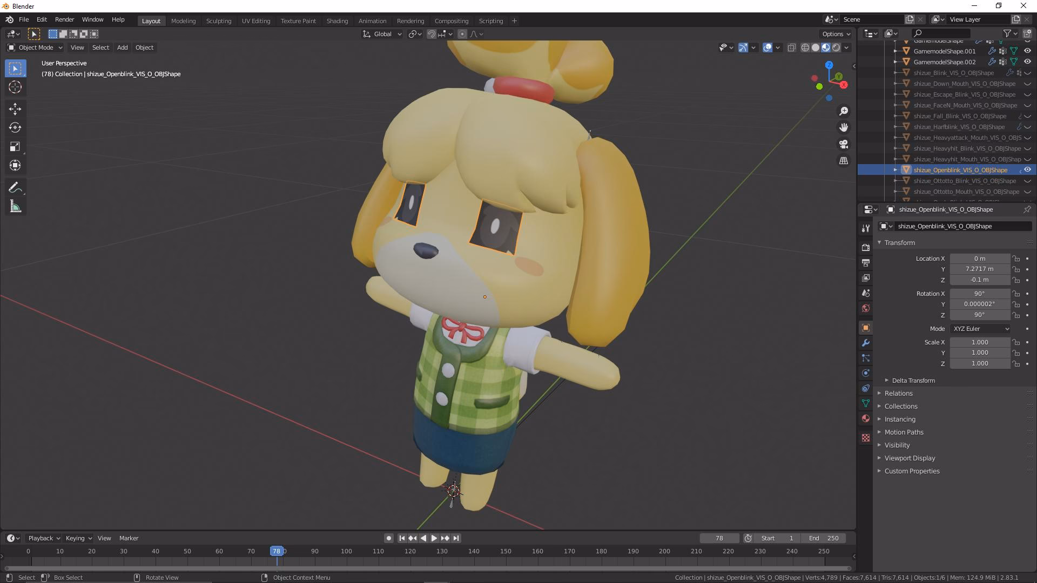Open the Output properties printer tab
The image size is (1037, 583).
tap(866, 262)
